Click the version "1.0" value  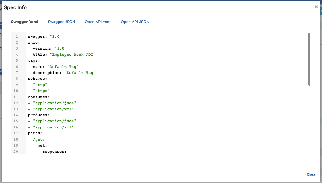[60, 49]
